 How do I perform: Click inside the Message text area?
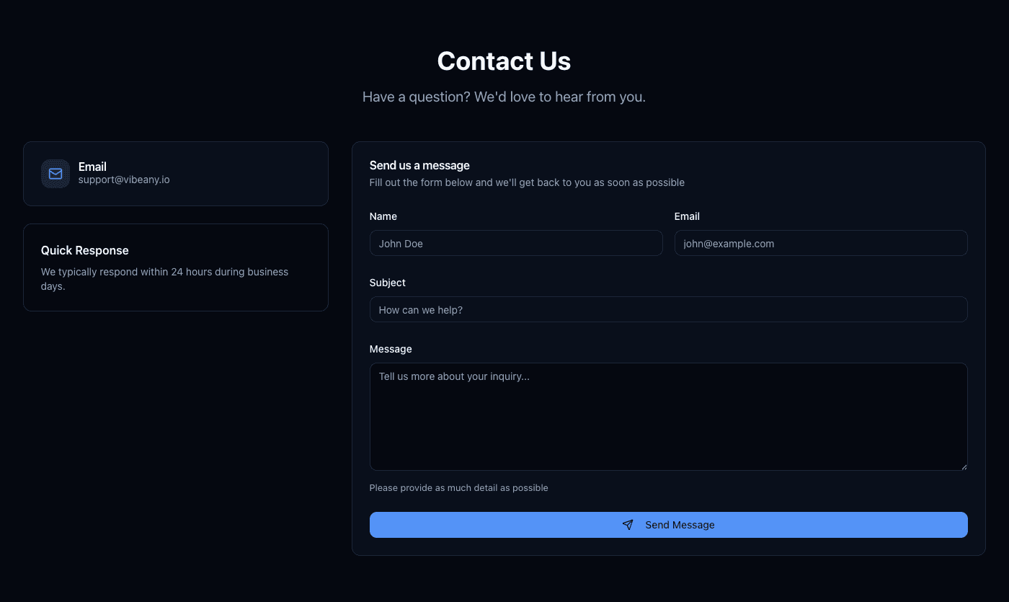point(668,417)
